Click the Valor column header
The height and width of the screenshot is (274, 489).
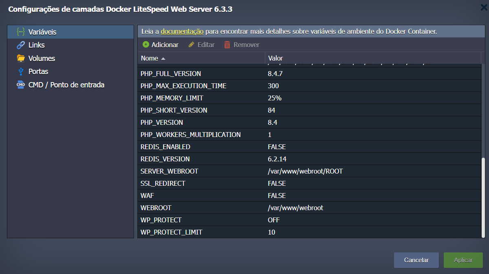(373, 58)
